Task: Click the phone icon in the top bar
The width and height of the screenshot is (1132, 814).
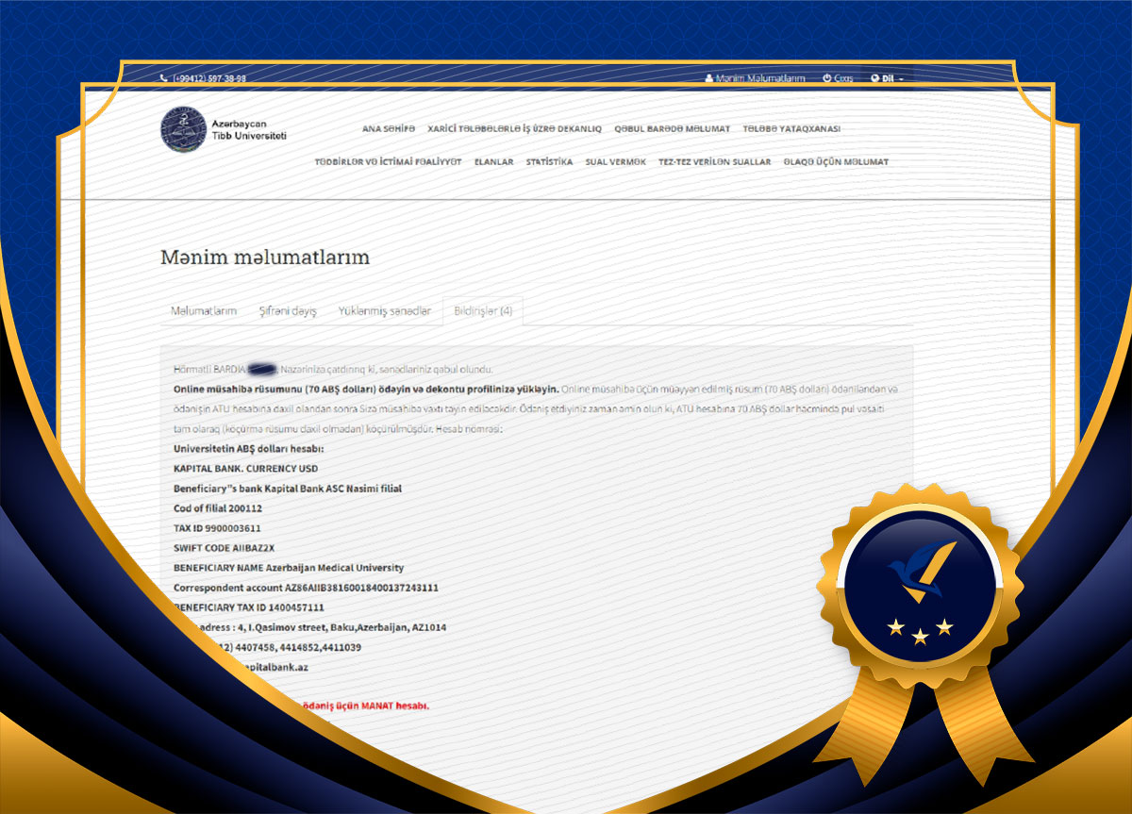Action: tap(162, 78)
